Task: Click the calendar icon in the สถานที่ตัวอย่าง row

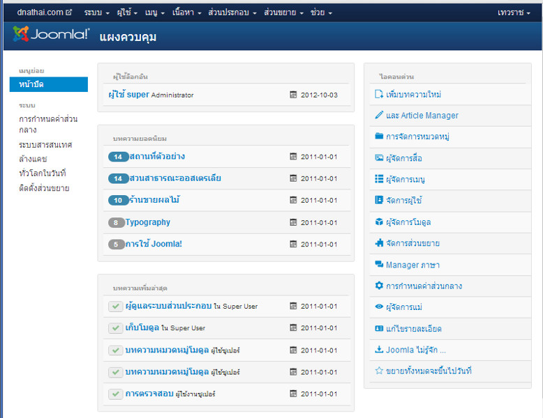Action: pyautogui.click(x=293, y=157)
